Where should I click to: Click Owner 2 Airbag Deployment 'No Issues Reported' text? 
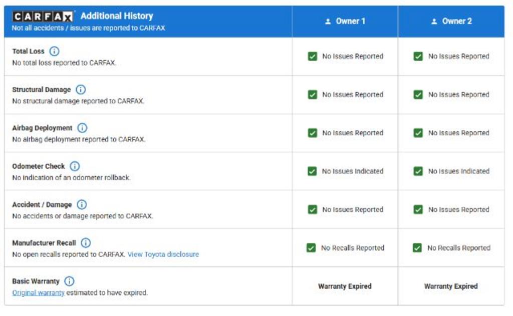(459, 133)
